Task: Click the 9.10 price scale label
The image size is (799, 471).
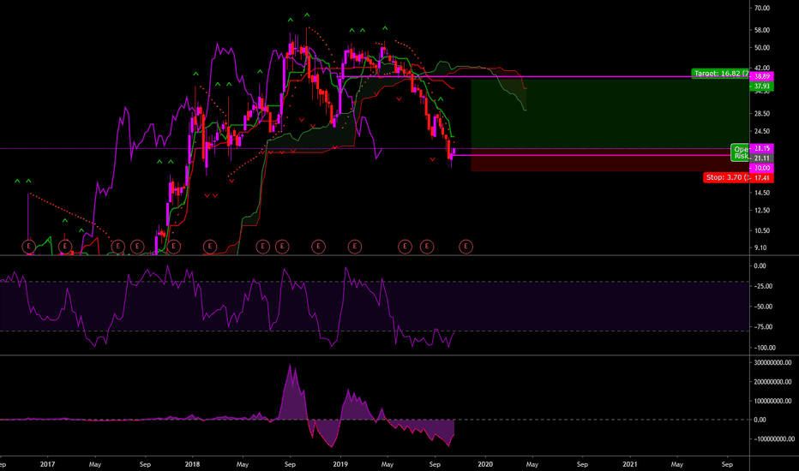Action: coord(760,248)
